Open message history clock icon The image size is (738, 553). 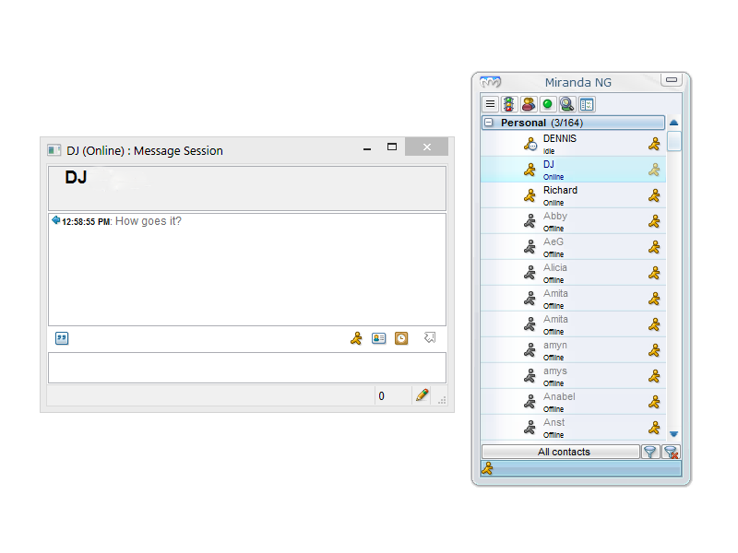[x=401, y=338]
